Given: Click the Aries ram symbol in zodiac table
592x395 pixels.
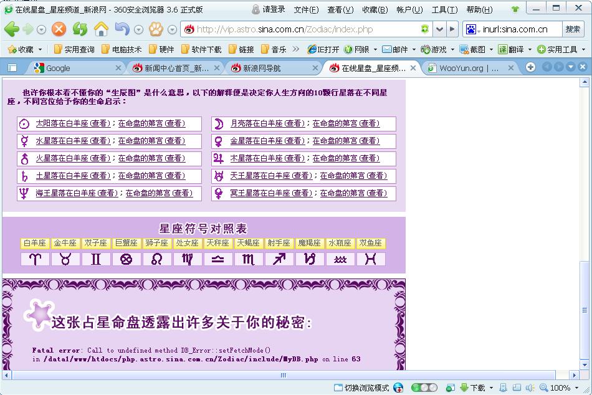Looking at the screenshot, I should click(35, 259).
